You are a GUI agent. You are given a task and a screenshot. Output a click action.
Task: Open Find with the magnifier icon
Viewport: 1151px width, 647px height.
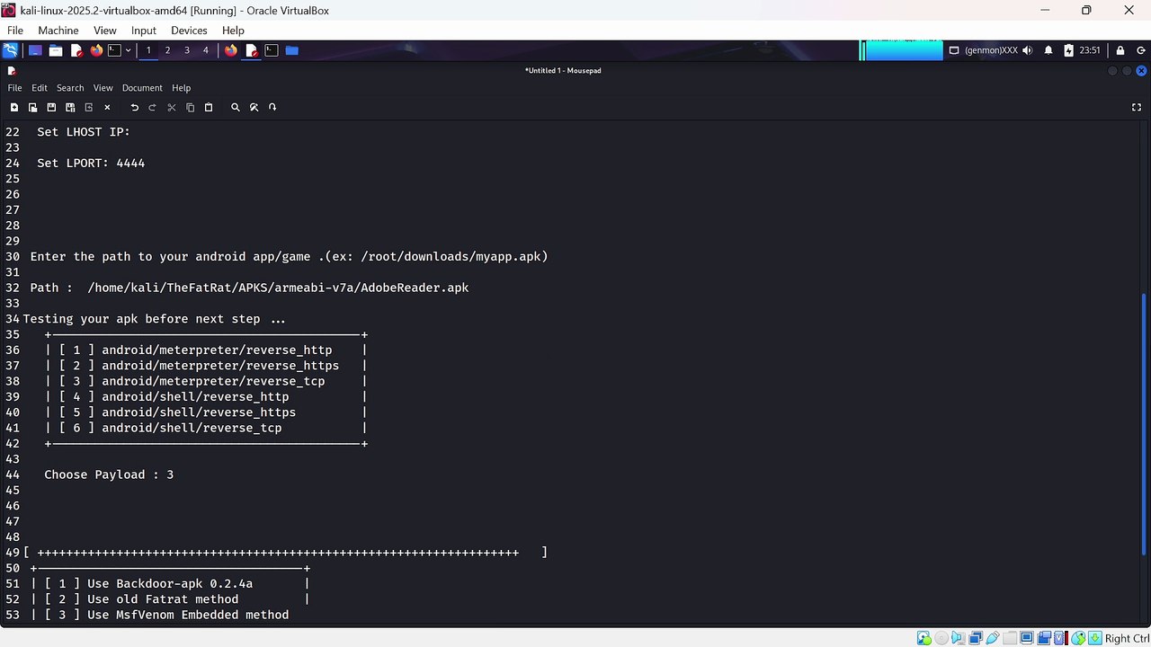coord(236,108)
